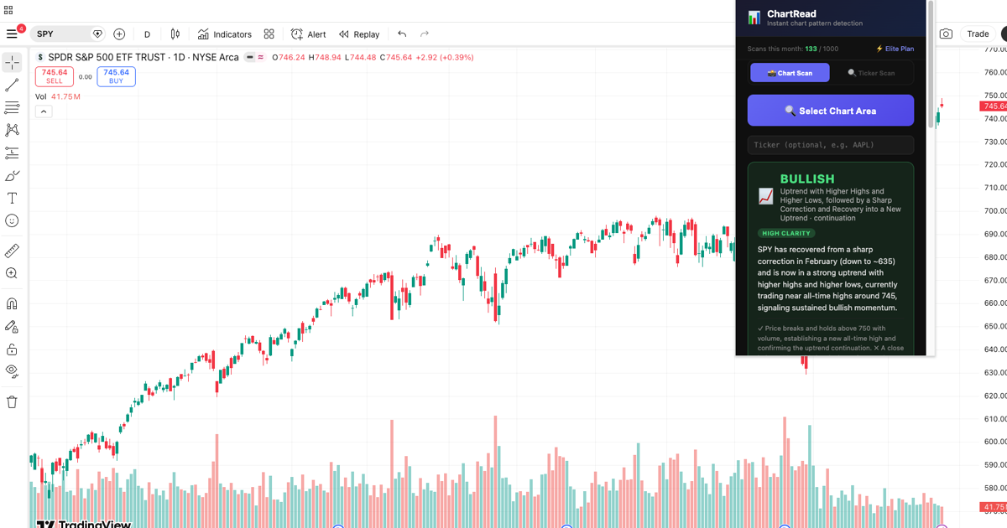Click the +2.92 (+0.39%) change value

point(443,58)
